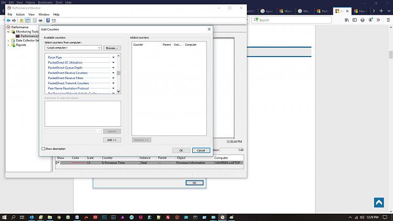This screenshot has width=393, height=221.
Task: Click the Show/Hide Console Tree toolbar icon
Action: click(28, 20)
